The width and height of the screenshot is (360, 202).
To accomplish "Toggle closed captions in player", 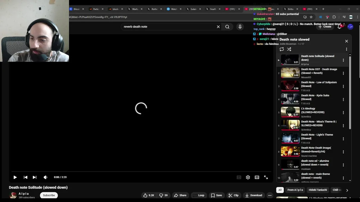I will coord(239,177).
